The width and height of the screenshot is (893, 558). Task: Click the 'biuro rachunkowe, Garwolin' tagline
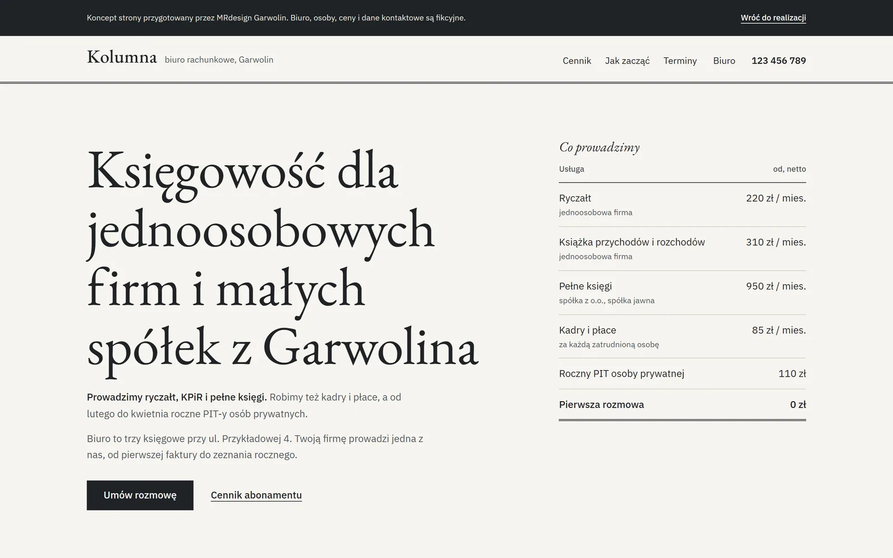click(x=219, y=60)
